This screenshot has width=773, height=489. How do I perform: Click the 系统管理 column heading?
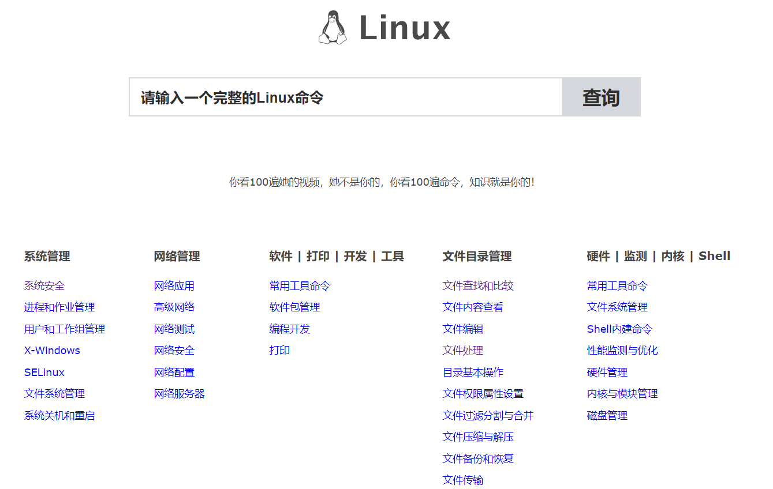47,257
